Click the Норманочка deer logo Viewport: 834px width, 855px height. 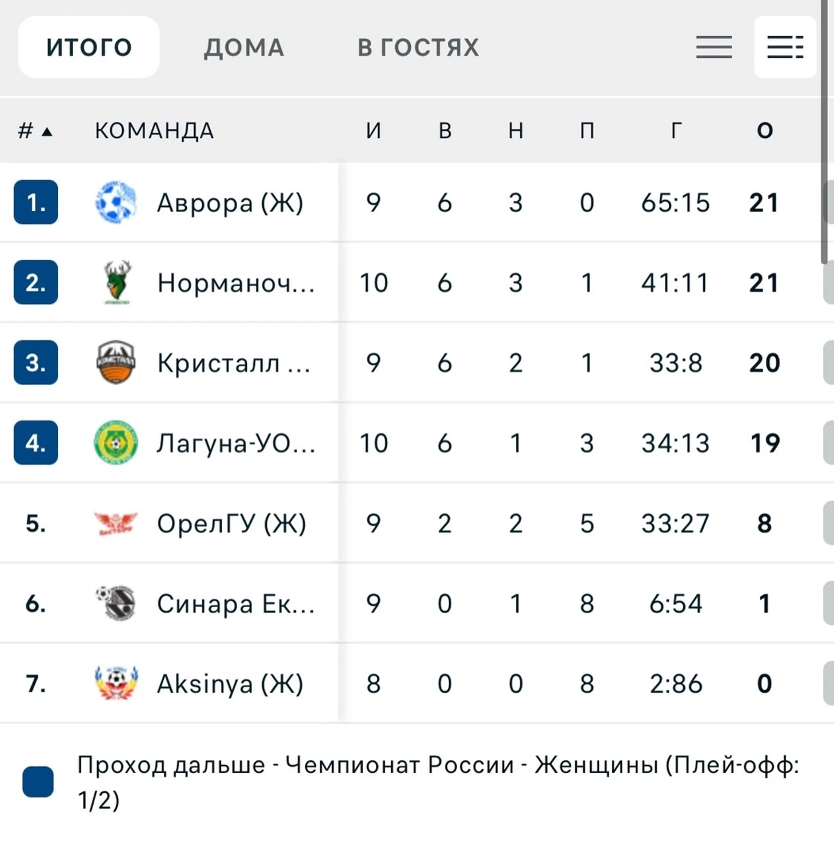pos(117,282)
